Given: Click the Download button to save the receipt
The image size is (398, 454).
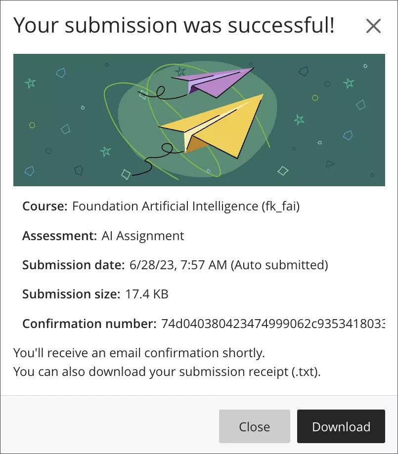Looking at the screenshot, I should click(341, 426).
